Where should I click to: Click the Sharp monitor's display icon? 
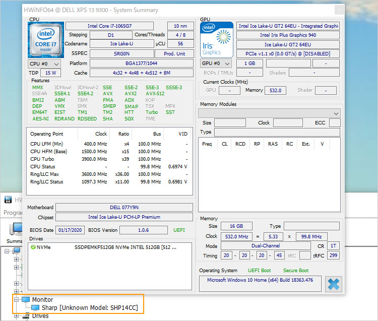[35, 308]
